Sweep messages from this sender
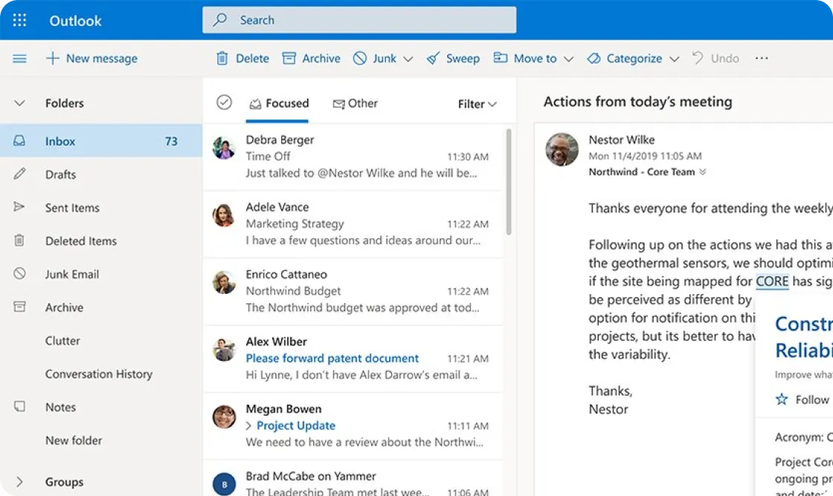The image size is (833, 496). pyautogui.click(x=453, y=58)
